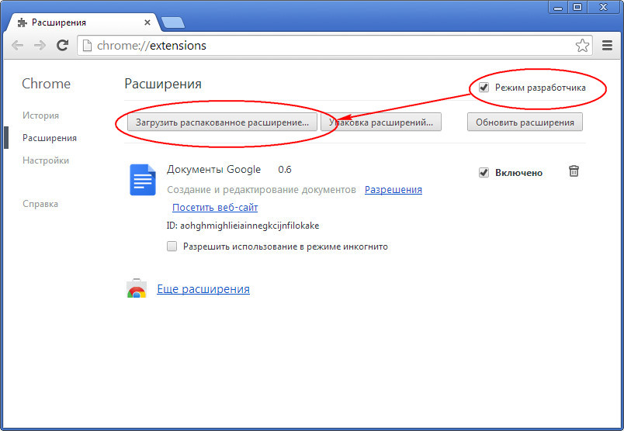The image size is (624, 431).
Task: Open Настройки in the sidebar
Action: point(46,160)
